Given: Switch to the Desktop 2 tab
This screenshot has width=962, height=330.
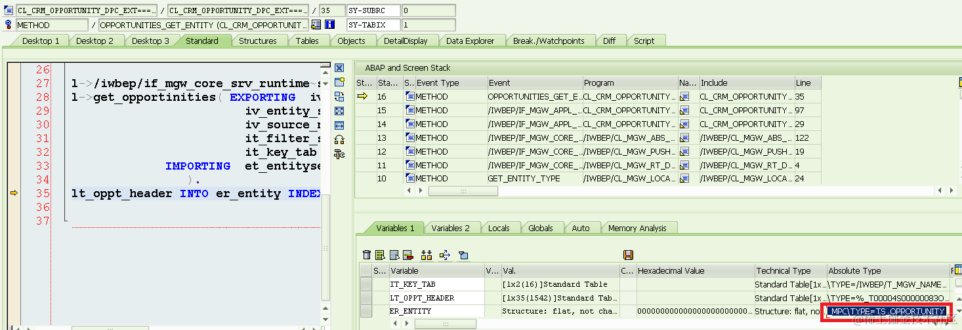Looking at the screenshot, I should pyautogui.click(x=94, y=41).
